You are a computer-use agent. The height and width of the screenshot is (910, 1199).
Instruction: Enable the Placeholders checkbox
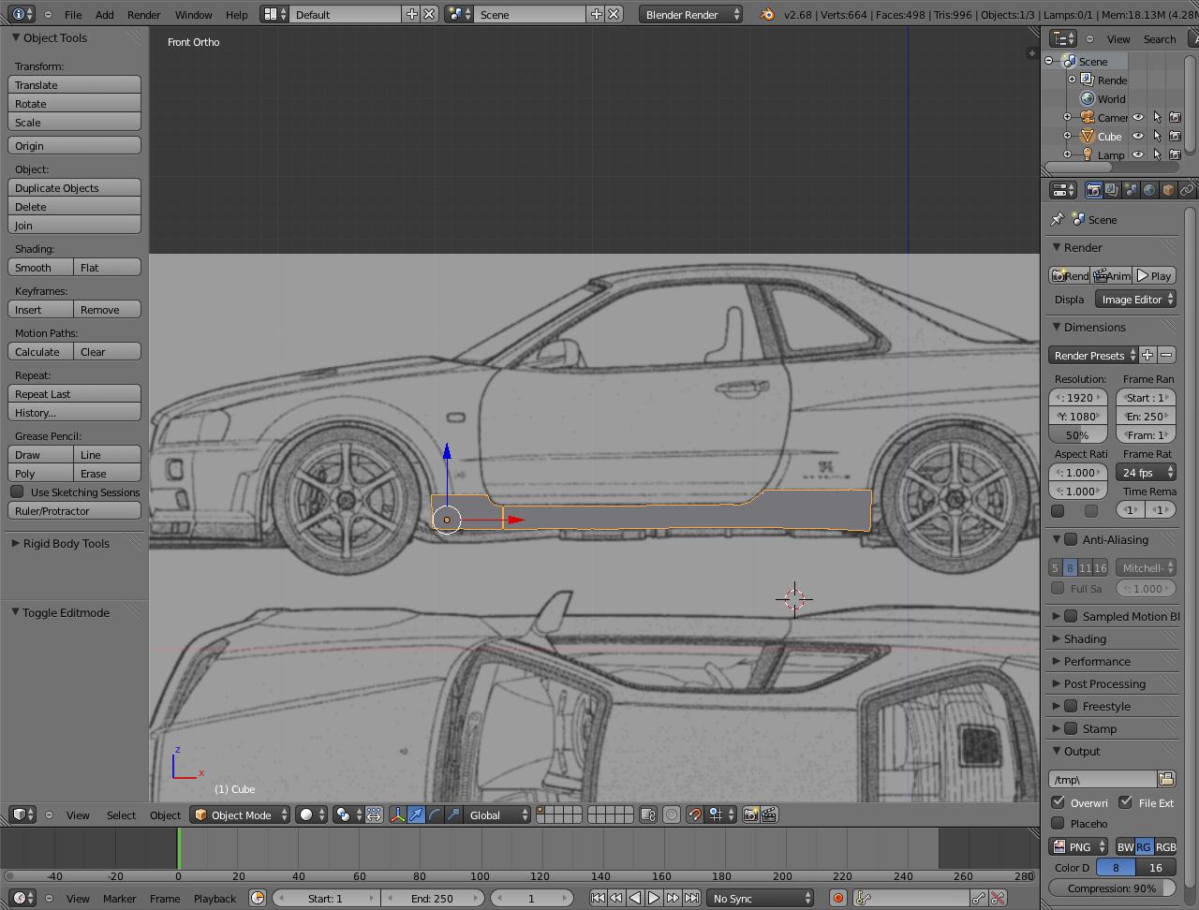click(1058, 824)
